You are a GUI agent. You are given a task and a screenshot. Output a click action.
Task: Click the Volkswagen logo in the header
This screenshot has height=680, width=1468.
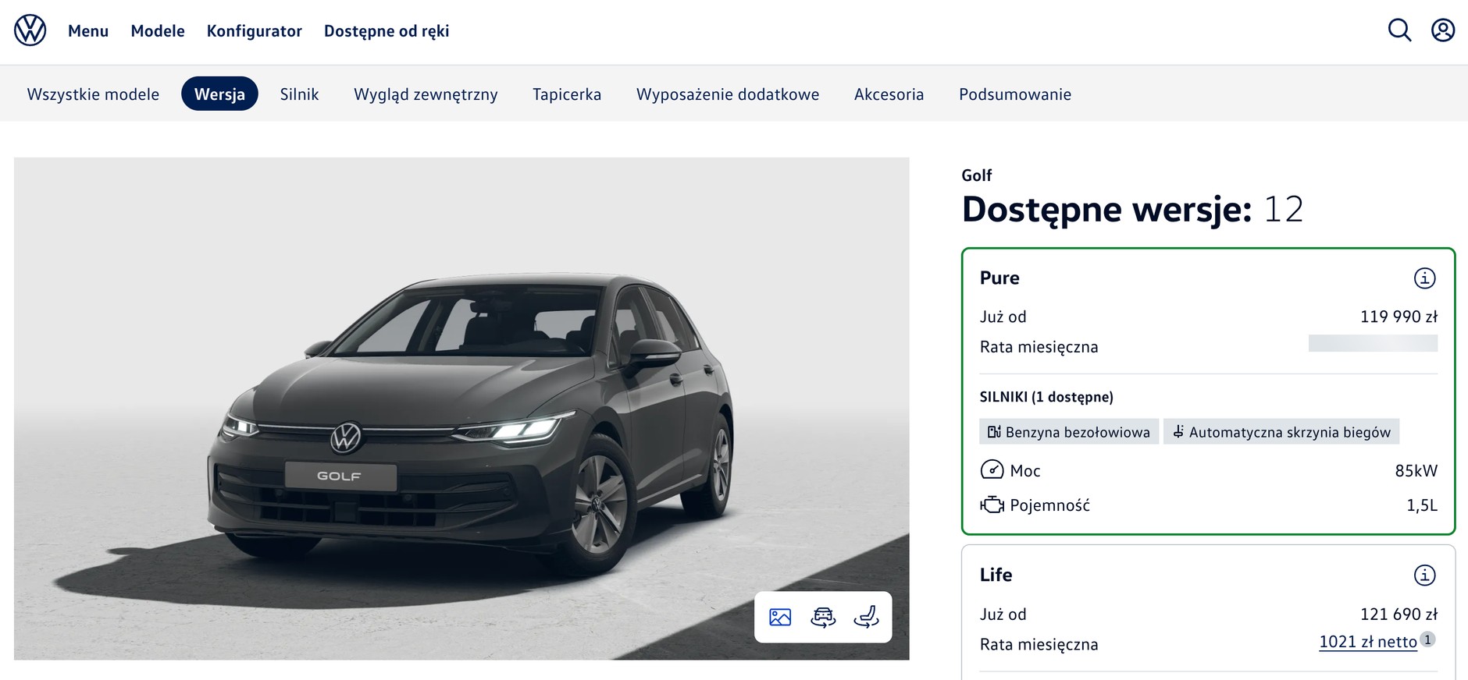pos(30,31)
